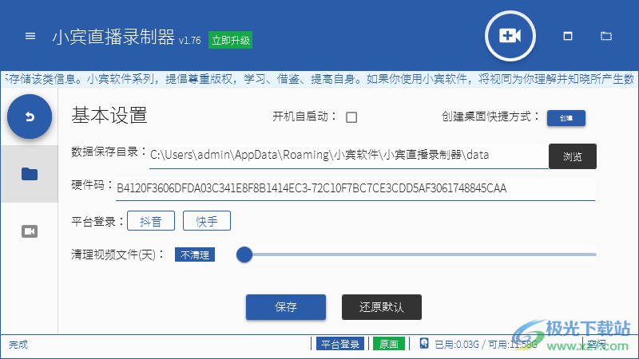Click 平台登录 in the status bar
This screenshot has width=639, height=359.
tap(340, 344)
